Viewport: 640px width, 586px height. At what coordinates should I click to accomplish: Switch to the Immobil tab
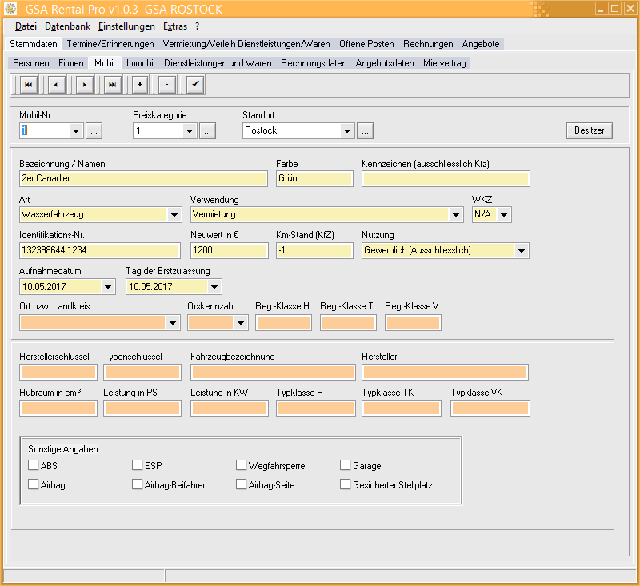click(140, 62)
